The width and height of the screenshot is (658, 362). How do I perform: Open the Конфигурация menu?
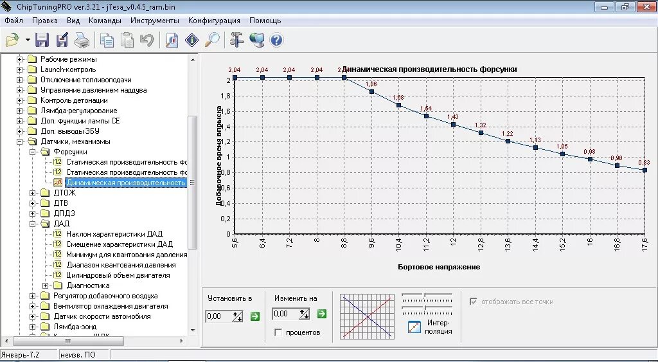pyautogui.click(x=214, y=21)
